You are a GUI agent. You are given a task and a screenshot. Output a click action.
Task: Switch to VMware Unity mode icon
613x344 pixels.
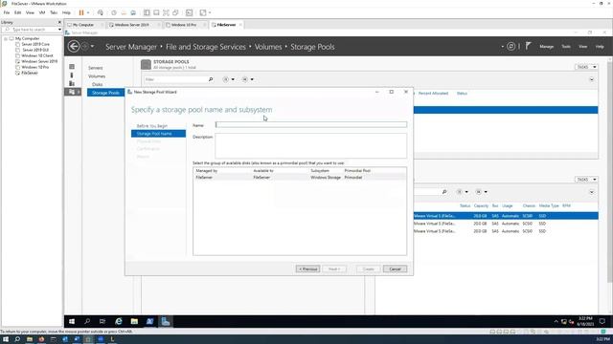click(175, 12)
